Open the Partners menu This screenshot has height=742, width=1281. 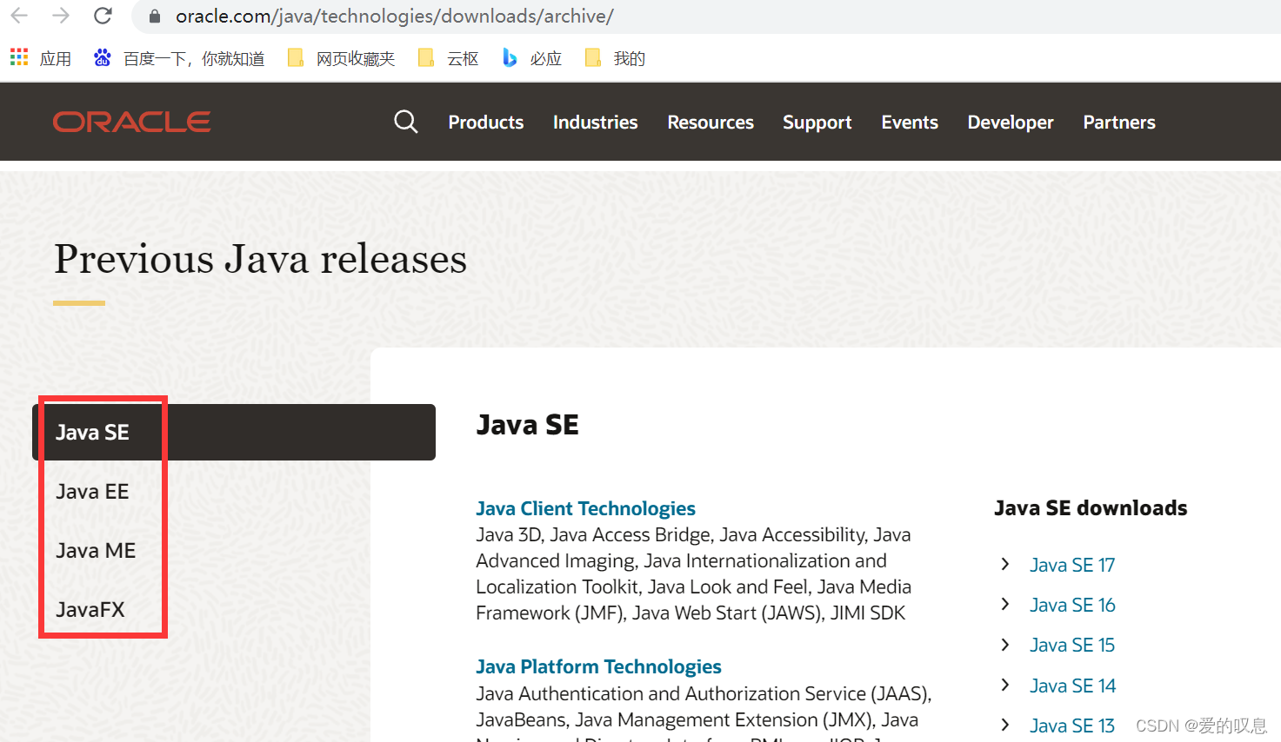click(x=1119, y=123)
